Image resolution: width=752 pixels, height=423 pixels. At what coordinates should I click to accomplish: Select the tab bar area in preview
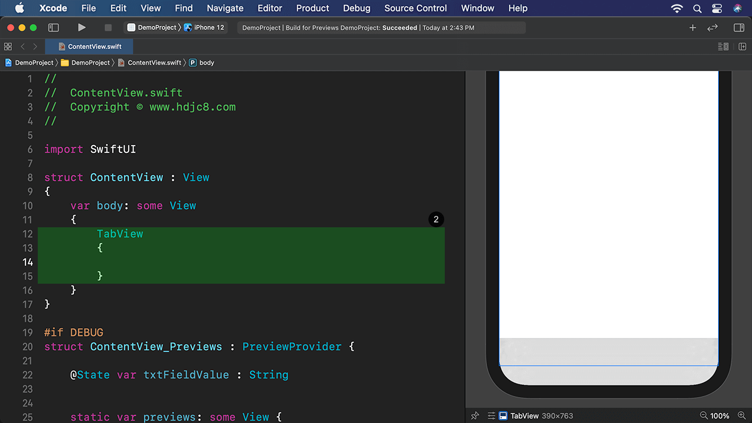pyautogui.click(x=609, y=352)
